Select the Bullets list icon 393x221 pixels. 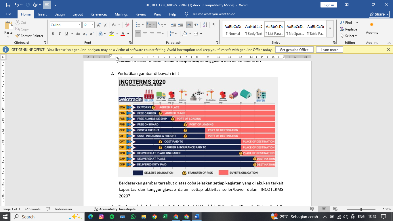click(x=138, y=25)
